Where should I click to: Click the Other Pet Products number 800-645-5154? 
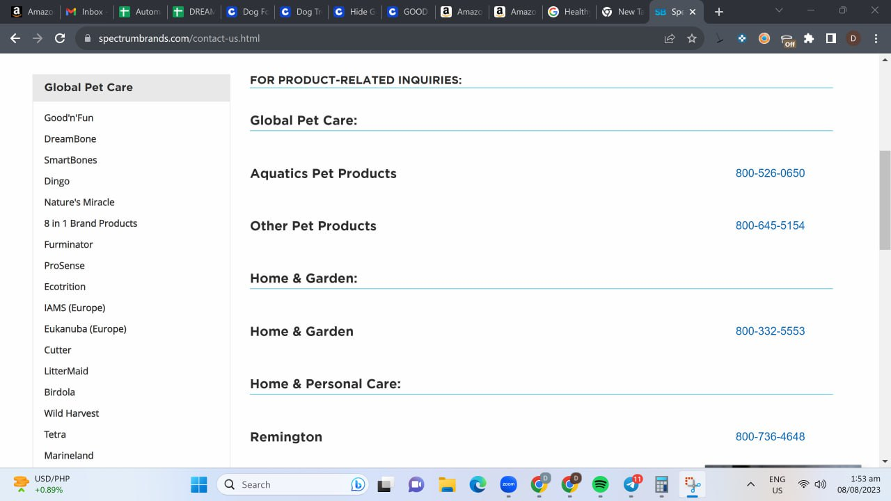point(770,225)
